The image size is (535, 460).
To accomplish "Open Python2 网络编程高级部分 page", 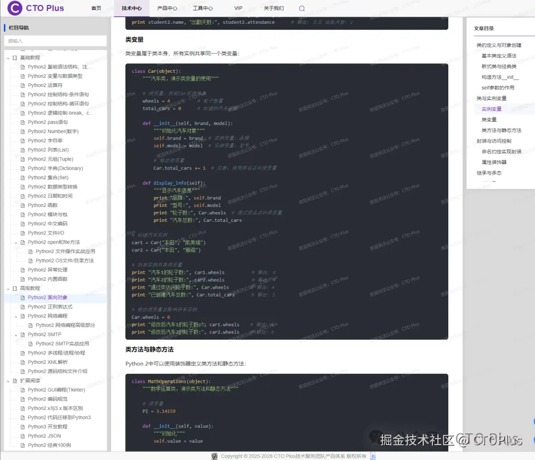I will click(65, 325).
